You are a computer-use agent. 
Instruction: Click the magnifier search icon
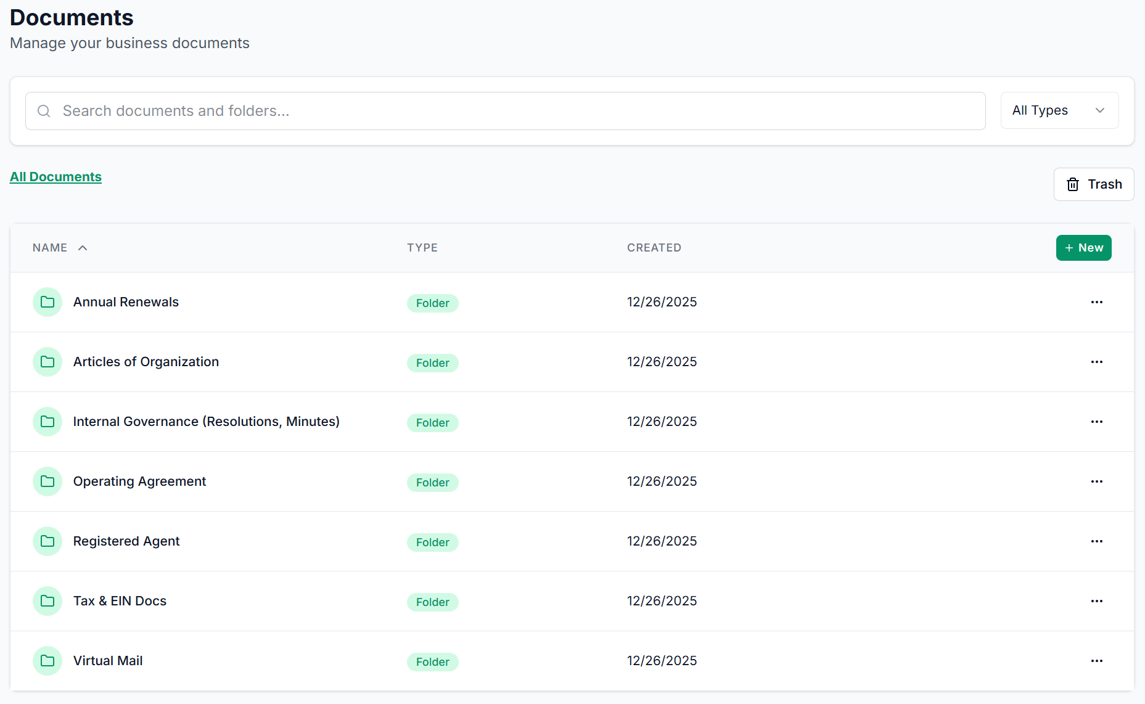click(x=44, y=111)
